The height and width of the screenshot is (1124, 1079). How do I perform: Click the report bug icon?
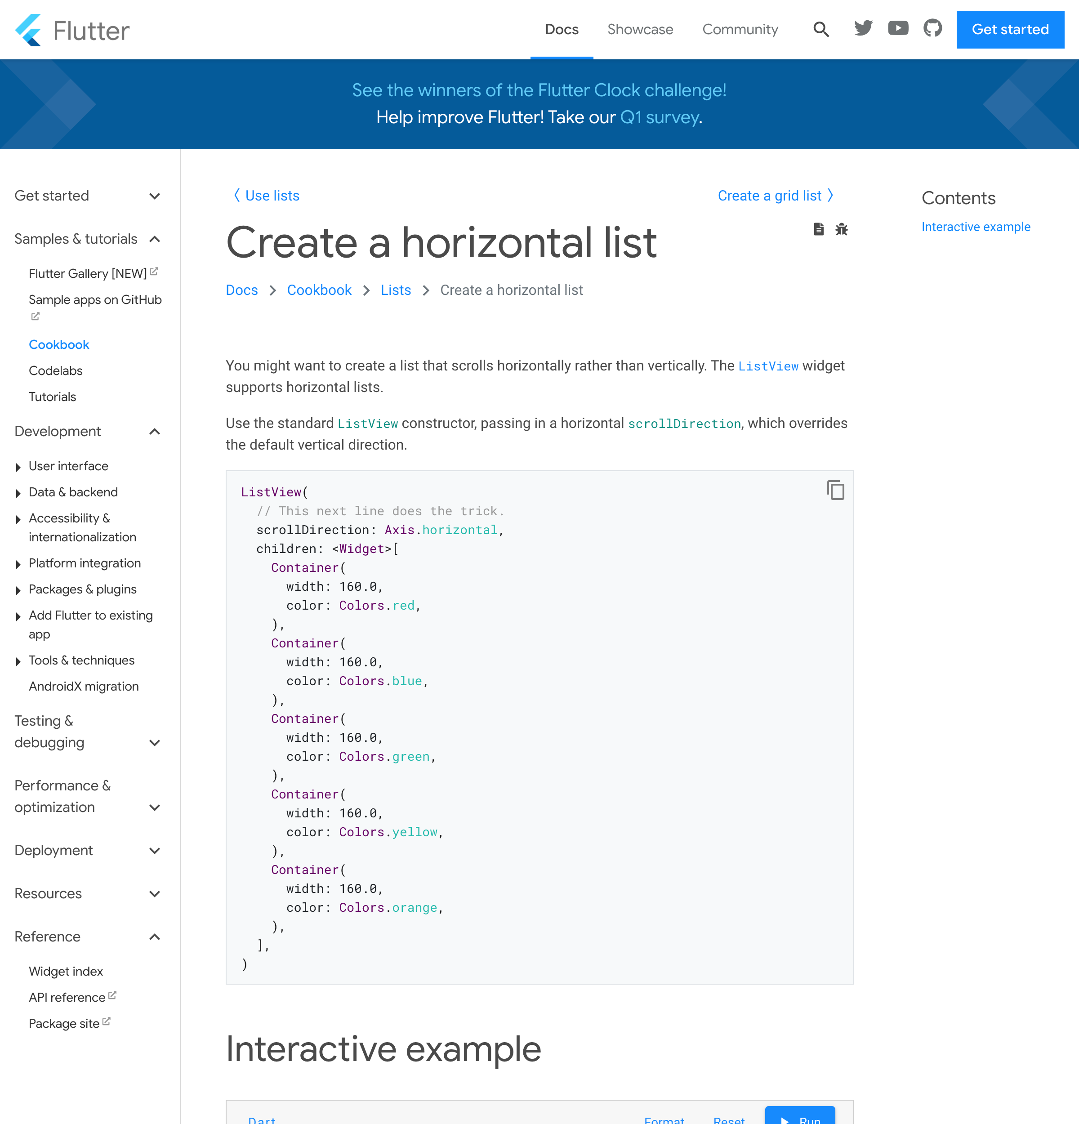pyautogui.click(x=841, y=229)
